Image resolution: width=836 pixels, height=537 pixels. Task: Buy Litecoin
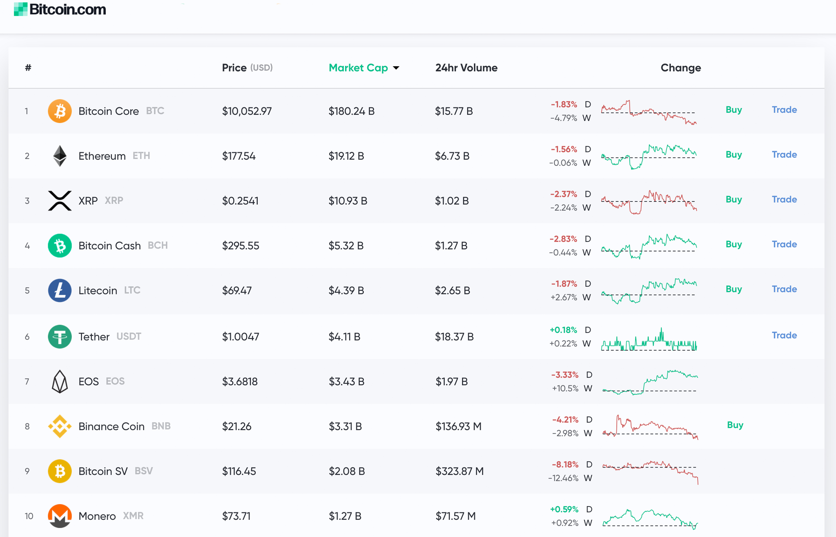[x=734, y=289]
